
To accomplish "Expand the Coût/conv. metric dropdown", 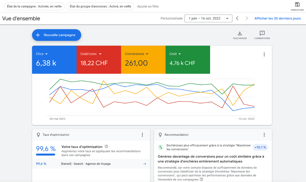I will [100, 54].
